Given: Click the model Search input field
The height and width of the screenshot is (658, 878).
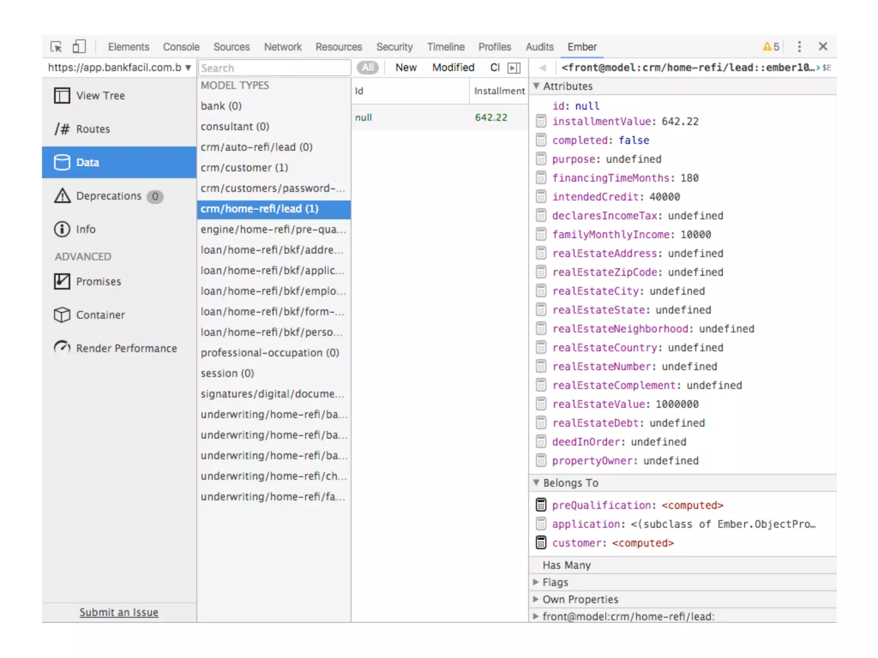Looking at the screenshot, I should (x=274, y=68).
